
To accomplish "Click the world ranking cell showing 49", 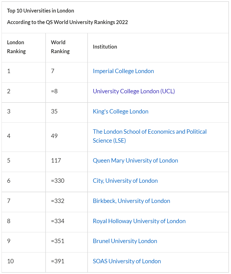I will (54, 136).
